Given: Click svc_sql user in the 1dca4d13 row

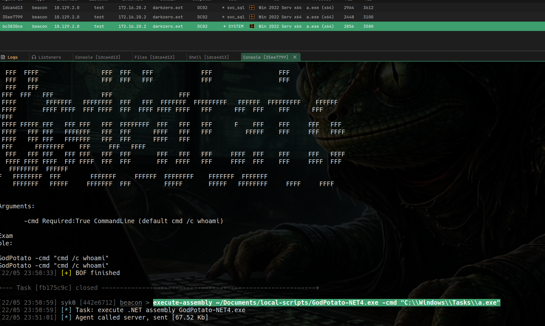Looking at the screenshot, I should tap(233, 8).
